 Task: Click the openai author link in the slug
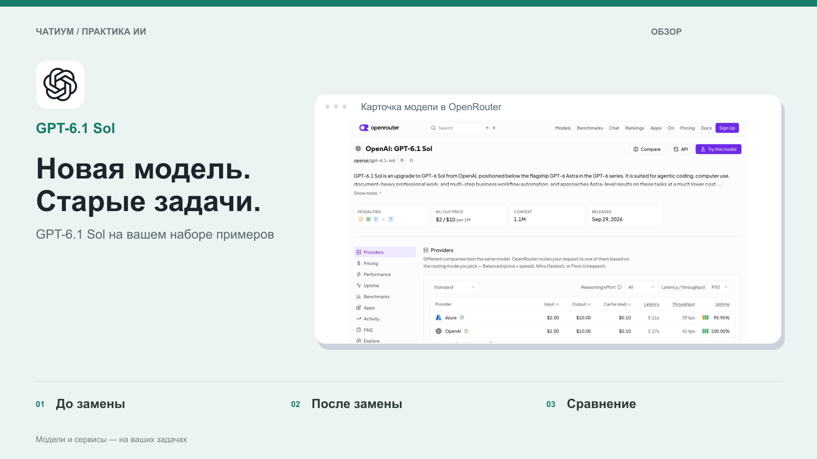pyautogui.click(x=361, y=161)
